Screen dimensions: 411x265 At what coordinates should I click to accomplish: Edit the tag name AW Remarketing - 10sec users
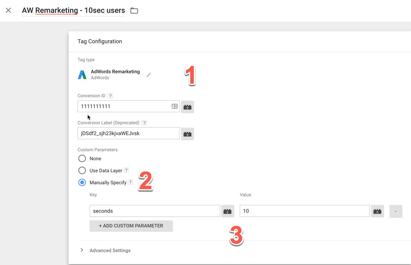coord(73,11)
